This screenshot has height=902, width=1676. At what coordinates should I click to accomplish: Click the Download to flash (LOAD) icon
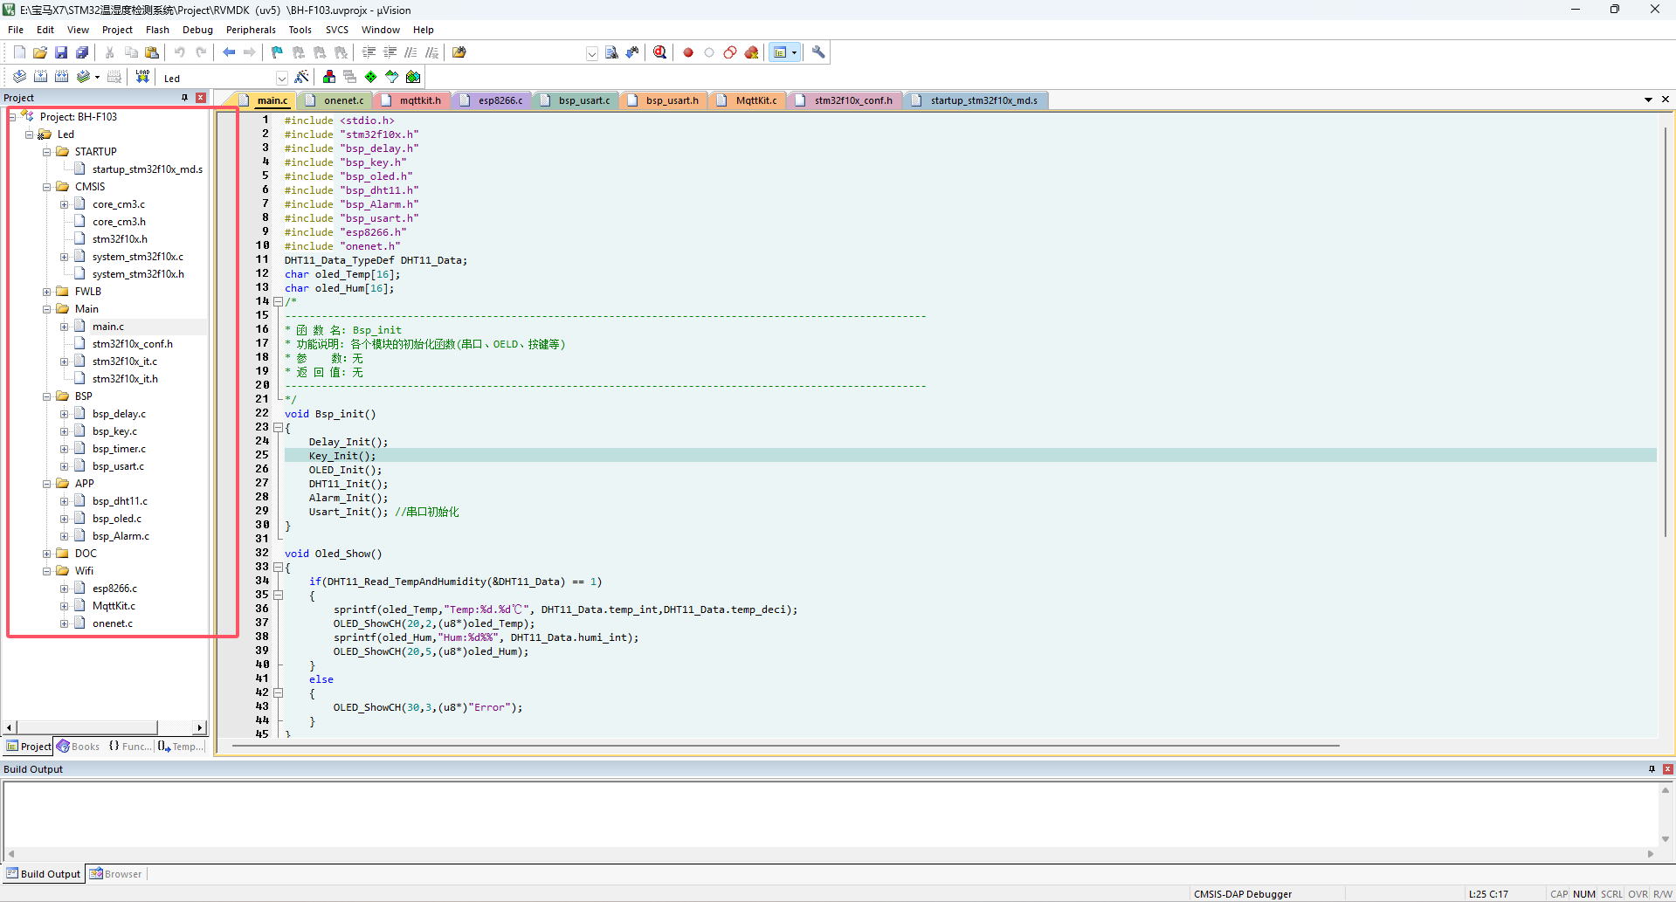[142, 77]
